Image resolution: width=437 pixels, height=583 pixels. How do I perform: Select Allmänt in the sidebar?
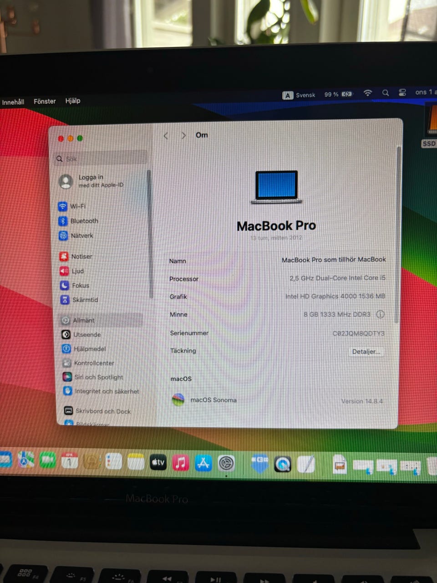click(101, 320)
